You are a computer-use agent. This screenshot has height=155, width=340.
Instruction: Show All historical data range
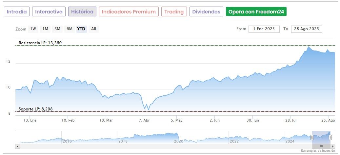[x=94, y=29]
